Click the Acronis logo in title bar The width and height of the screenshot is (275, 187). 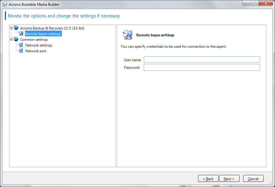point(5,5)
